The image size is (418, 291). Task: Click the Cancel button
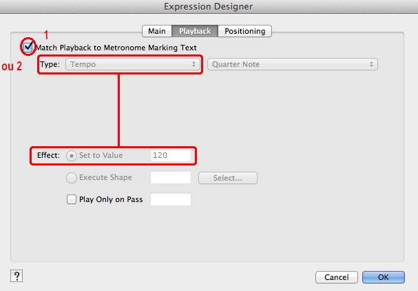pyautogui.click(x=336, y=277)
